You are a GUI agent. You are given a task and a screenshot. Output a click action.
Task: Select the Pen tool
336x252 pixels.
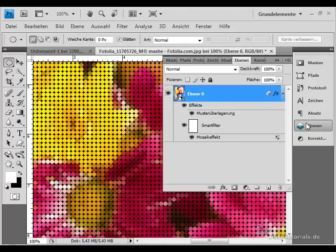point(9,133)
